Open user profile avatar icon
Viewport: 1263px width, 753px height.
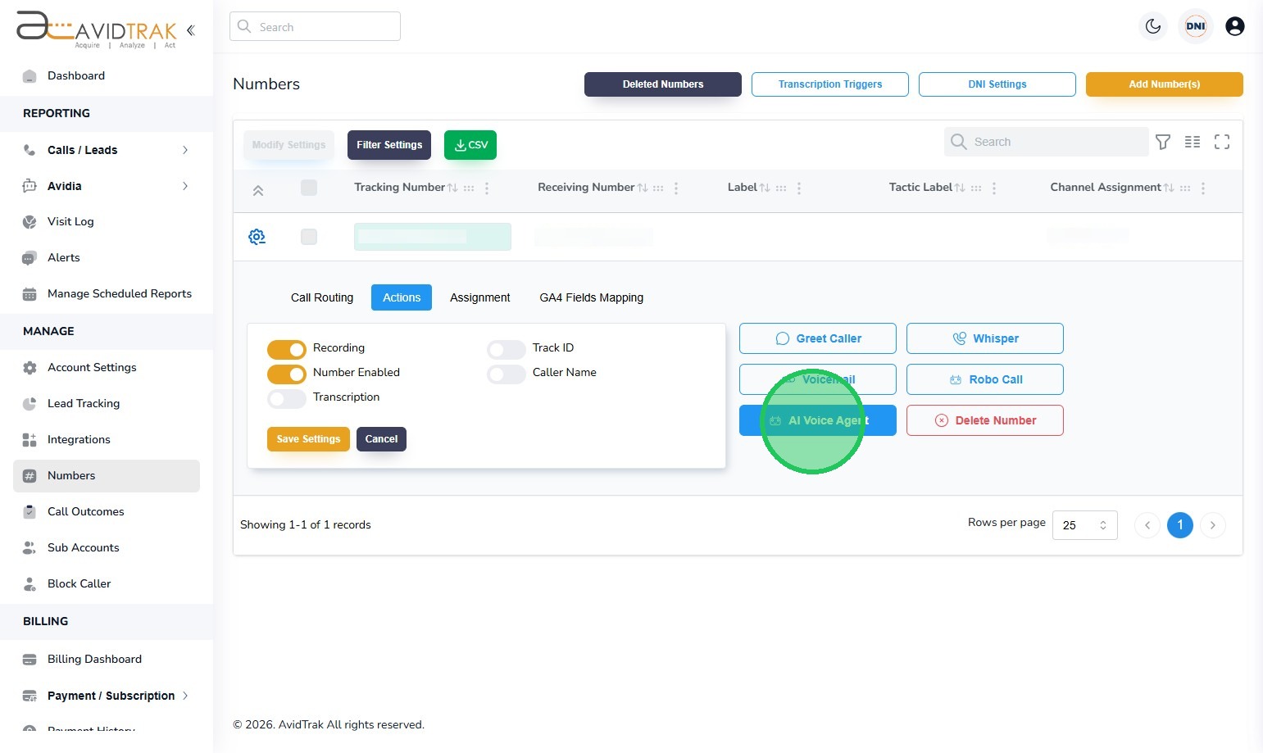[1235, 26]
